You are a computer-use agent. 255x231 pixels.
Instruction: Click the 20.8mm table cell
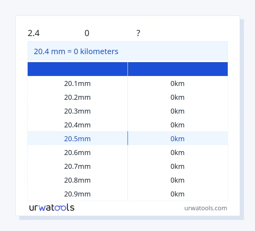click(78, 180)
